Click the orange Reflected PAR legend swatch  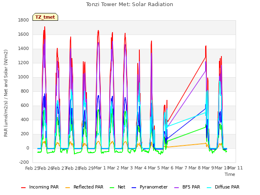(68, 188)
